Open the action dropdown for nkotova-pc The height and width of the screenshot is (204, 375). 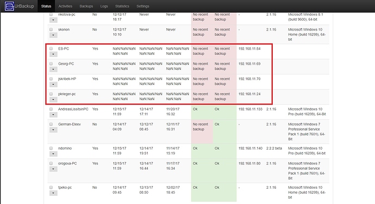click(53, 20)
